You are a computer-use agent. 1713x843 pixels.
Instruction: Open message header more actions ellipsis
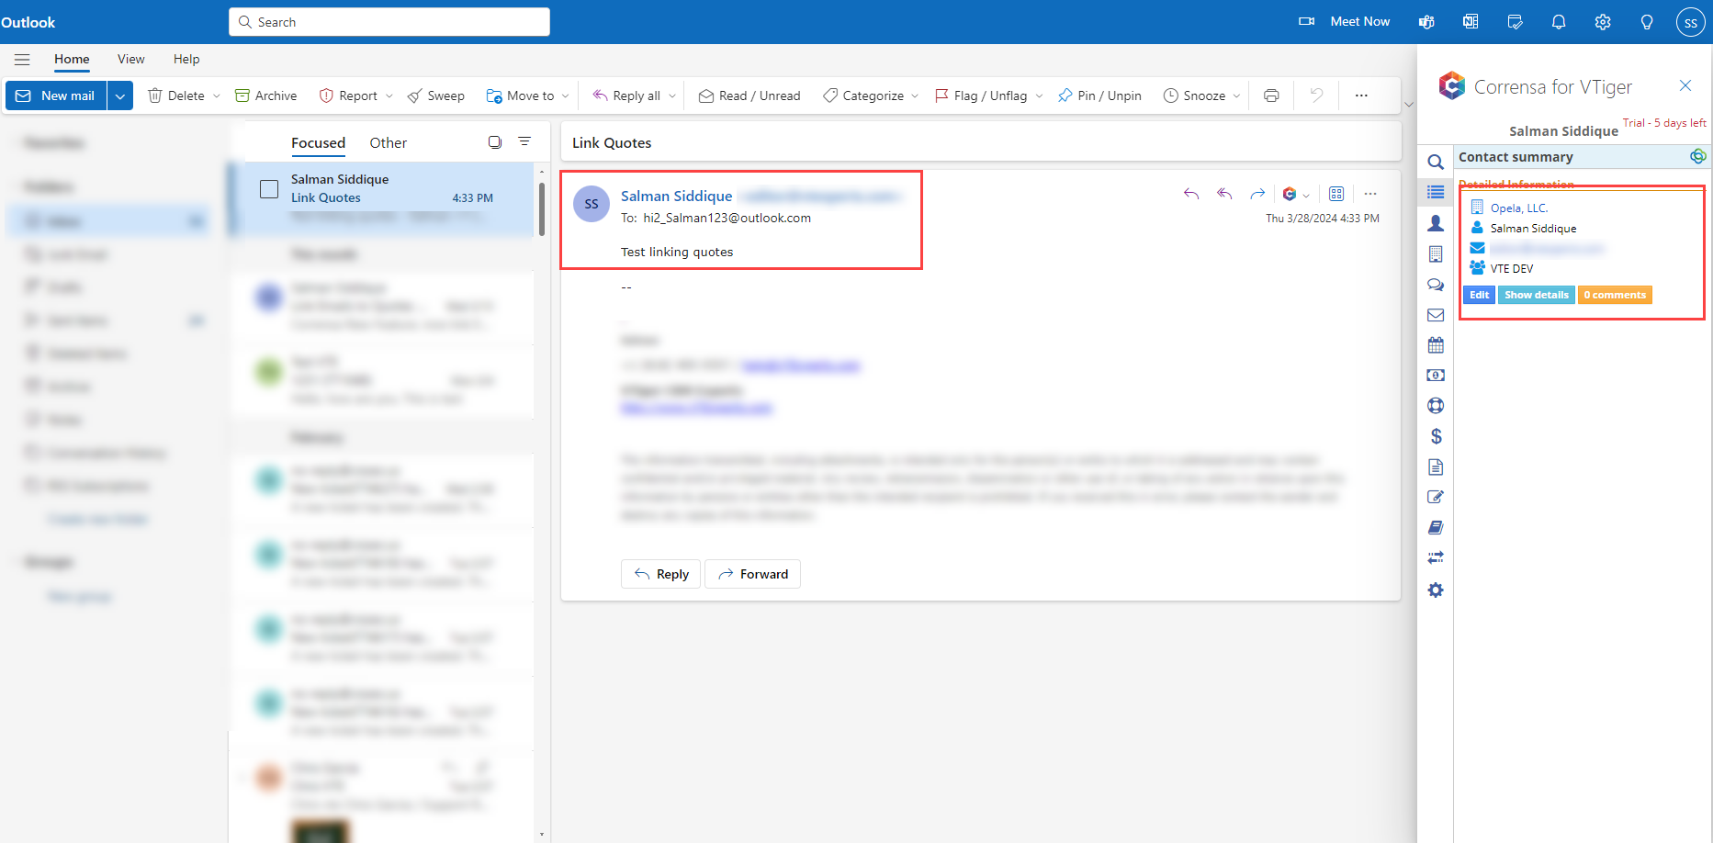1370,194
